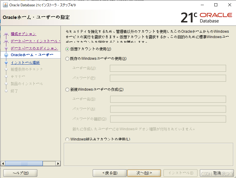This screenshot has height=178, width=236.
Task: Click the sidebar horizontal scrollbar thumb
Action: pyautogui.click(x=24, y=163)
